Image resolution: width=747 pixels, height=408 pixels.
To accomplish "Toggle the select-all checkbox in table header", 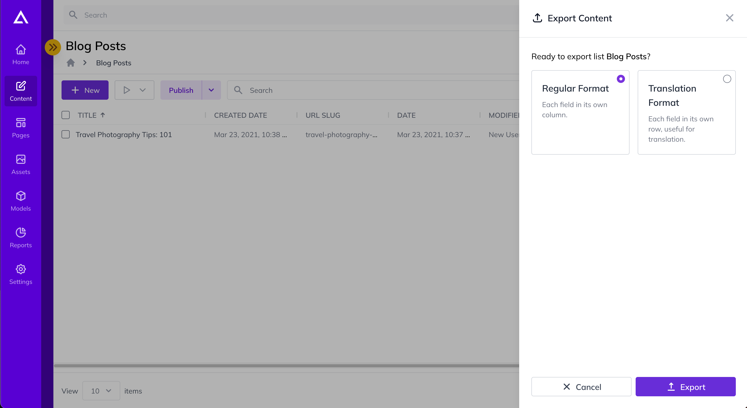I will click(x=66, y=115).
